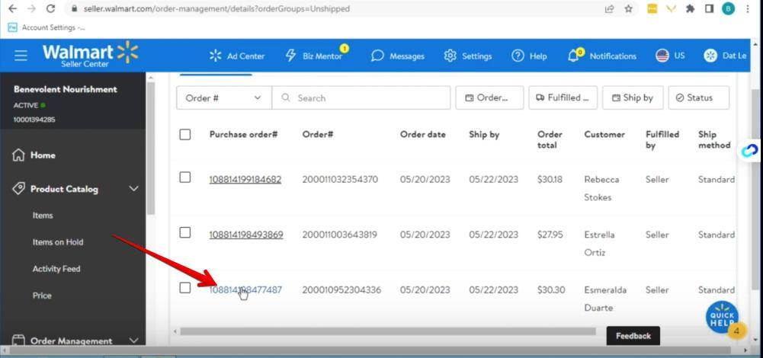Click Order total column header
This screenshot has height=358, width=763.
click(x=550, y=139)
